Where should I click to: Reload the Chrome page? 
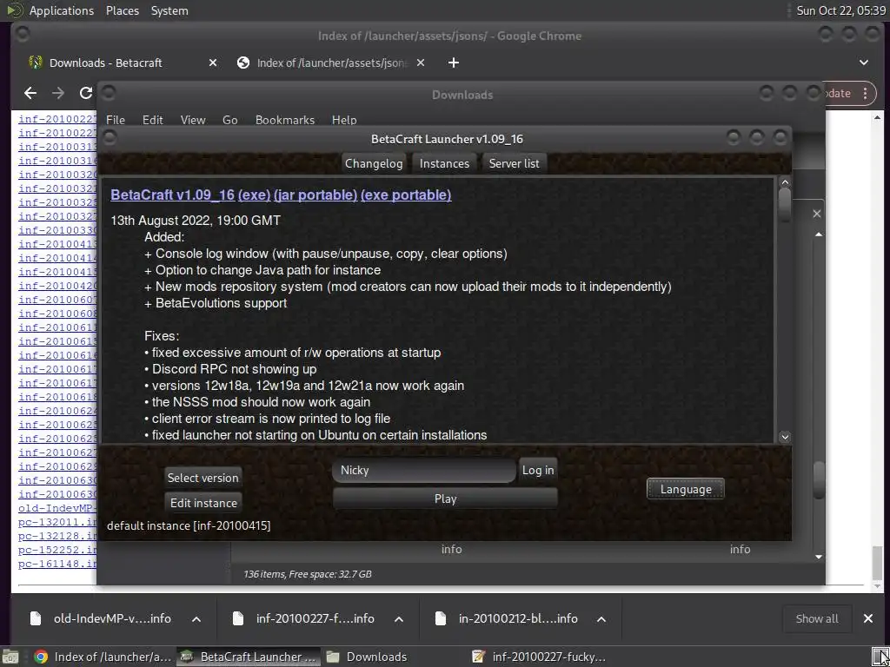coord(86,93)
